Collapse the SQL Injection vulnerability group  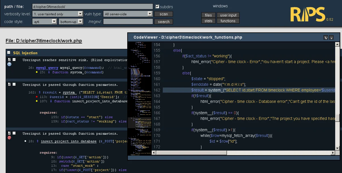(x=9, y=53)
